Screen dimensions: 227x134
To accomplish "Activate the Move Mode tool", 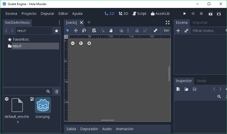I will pos(76,30).
